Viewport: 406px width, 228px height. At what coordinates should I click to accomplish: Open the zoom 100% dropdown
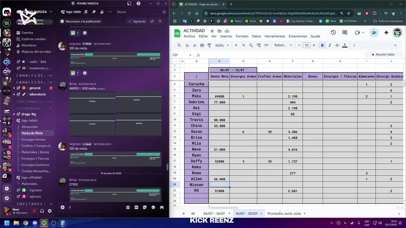click(222, 45)
